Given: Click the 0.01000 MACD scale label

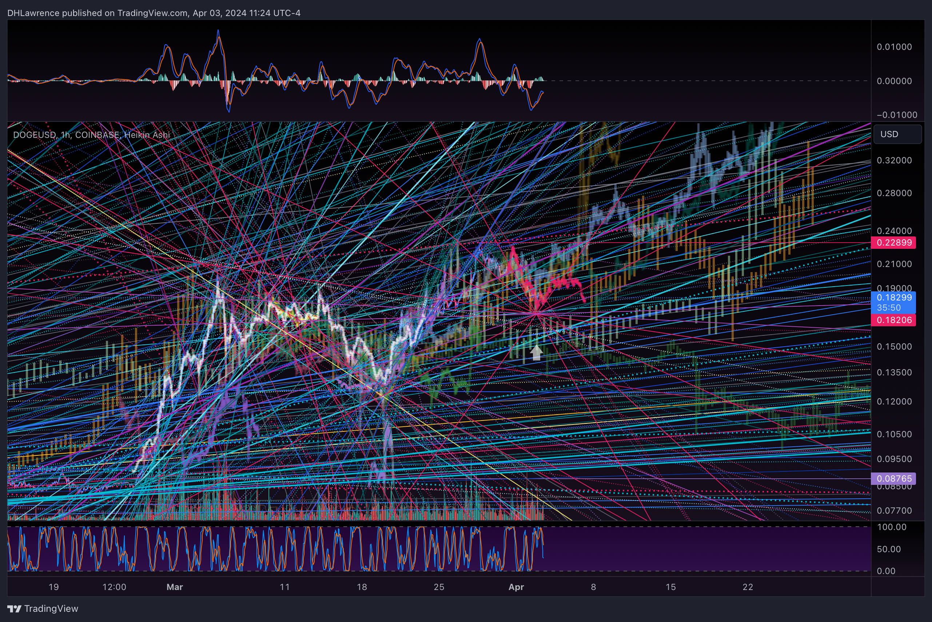Looking at the screenshot, I should click(894, 47).
